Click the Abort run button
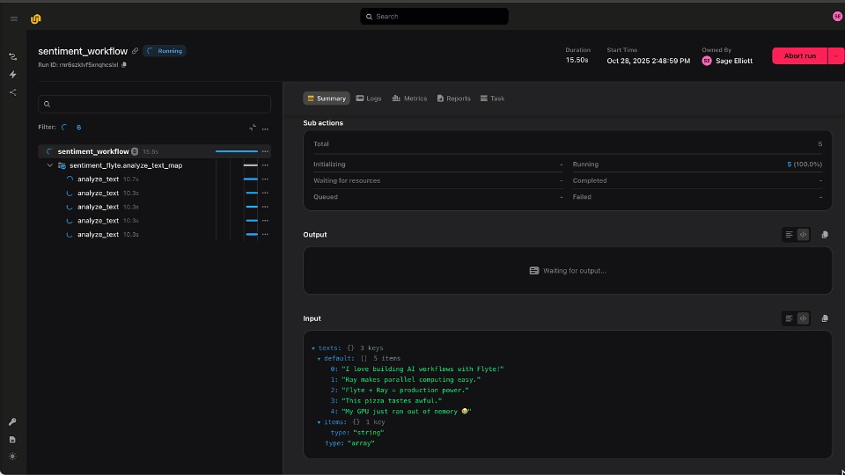The image size is (845, 475). tap(800, 56)
